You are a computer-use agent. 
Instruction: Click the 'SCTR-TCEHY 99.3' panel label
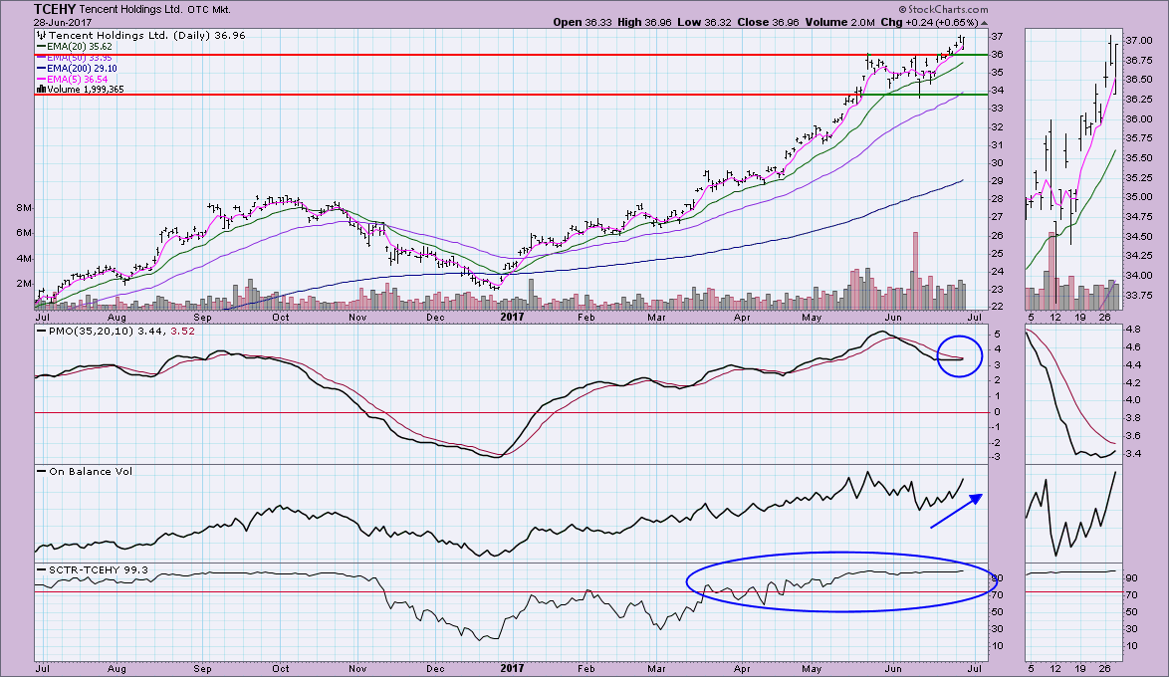tap(99, 569)
